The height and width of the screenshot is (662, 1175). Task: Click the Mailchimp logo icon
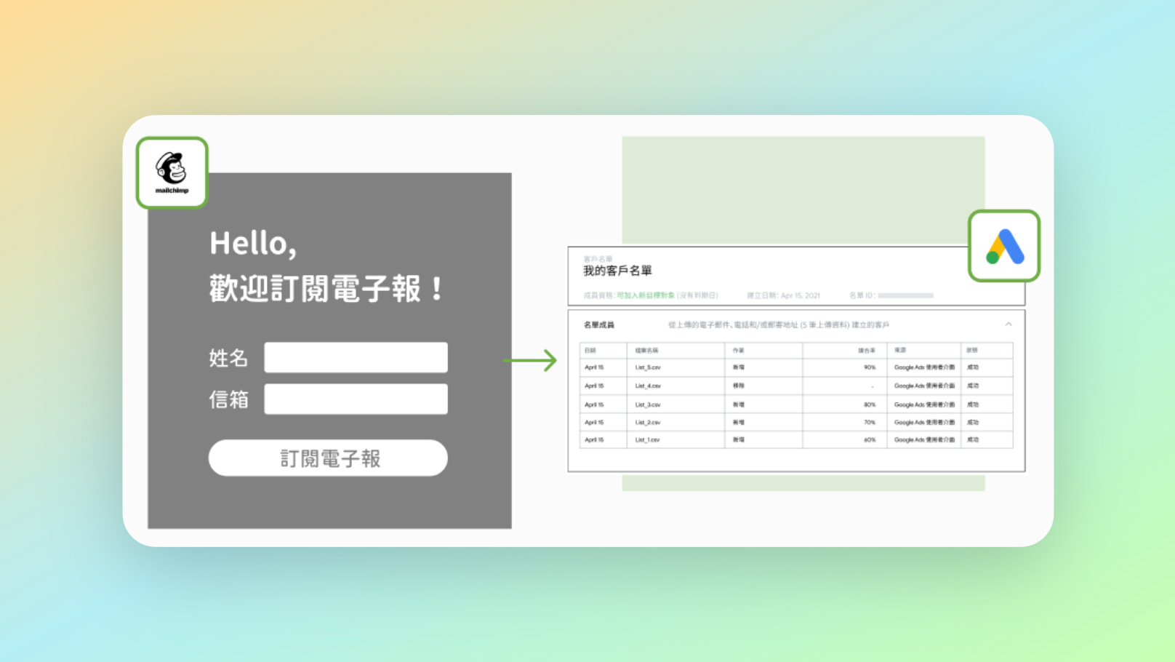[x=172, y=172]
